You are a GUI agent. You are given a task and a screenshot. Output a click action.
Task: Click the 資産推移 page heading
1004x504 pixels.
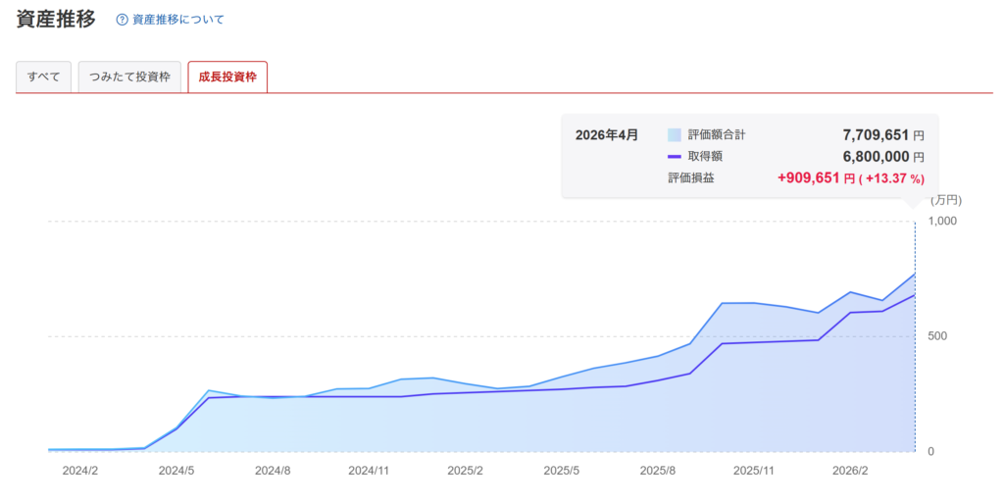[x=56, y=20]
